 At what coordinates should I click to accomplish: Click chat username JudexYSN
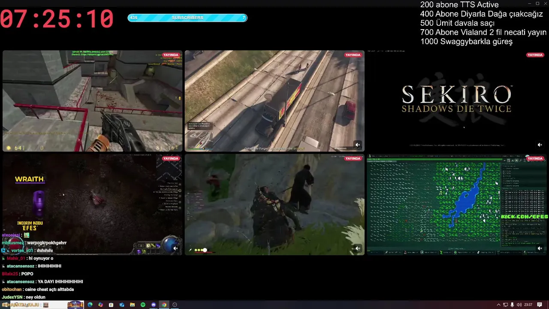[x=12, y=297]
